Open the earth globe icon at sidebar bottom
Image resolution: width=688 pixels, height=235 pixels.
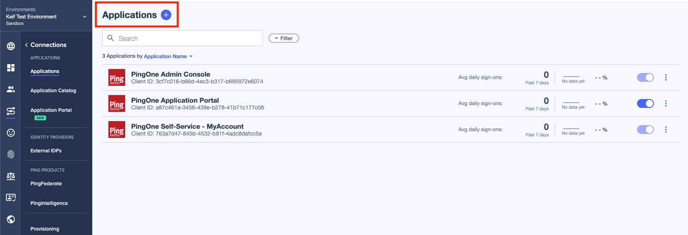(11, 219)
